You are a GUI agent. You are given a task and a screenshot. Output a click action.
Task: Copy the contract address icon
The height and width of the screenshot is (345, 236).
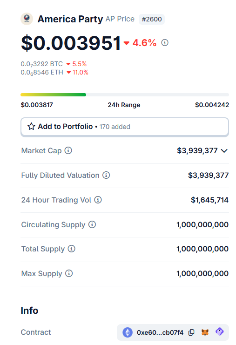click(191, 332)
